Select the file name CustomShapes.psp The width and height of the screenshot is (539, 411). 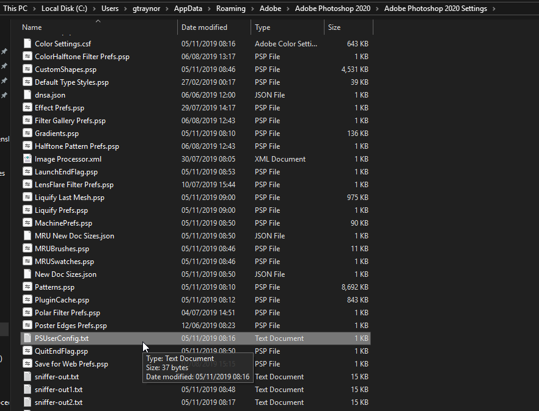click(x=65, y=70)
